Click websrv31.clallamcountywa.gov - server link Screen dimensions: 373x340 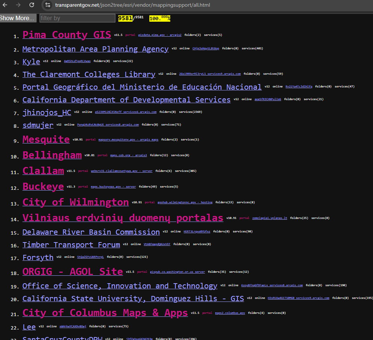tap(122, 171)
